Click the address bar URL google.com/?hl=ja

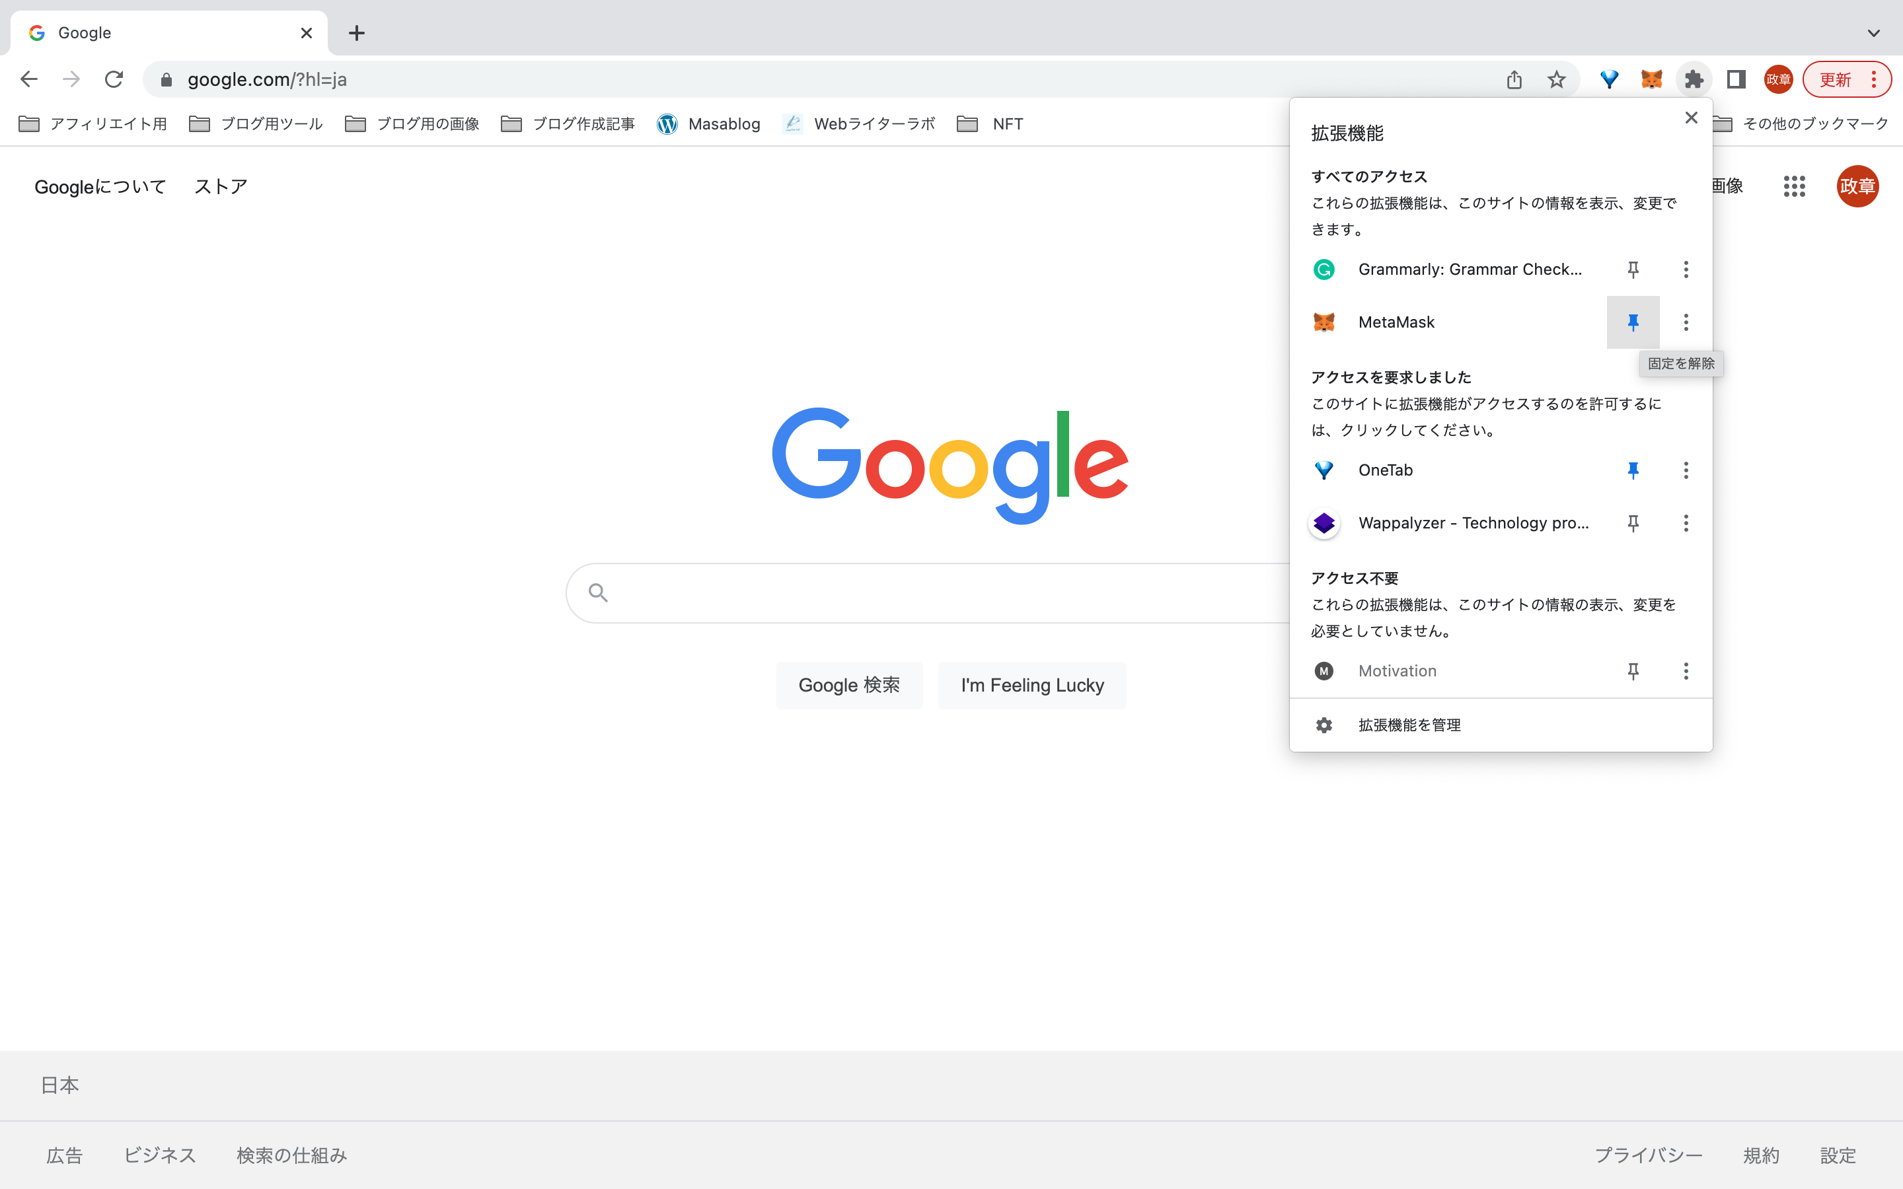coord(268,79)
